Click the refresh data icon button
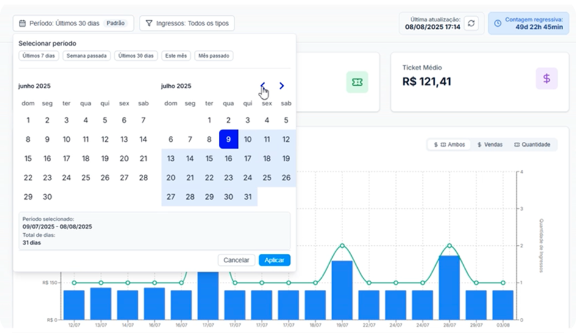This screenshot has height=333, width=576. pyautogui.click(x=471, y=23)
